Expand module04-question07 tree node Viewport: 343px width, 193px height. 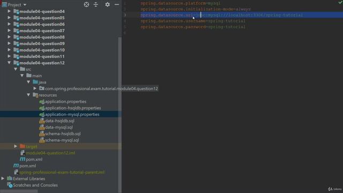[9, 31]
